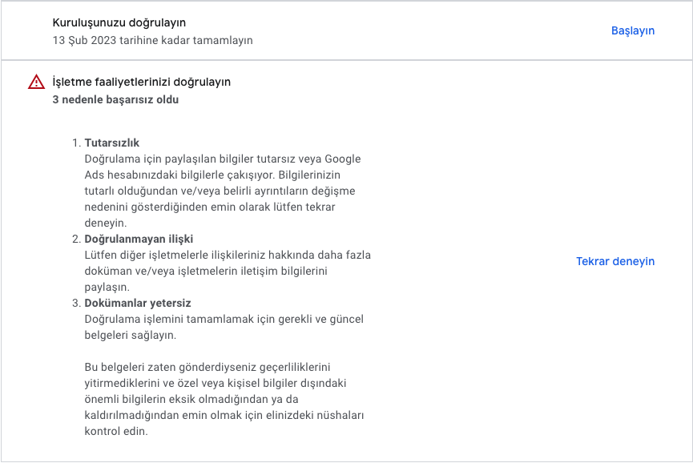Click the word Google in the first reason

click(343, 159)
